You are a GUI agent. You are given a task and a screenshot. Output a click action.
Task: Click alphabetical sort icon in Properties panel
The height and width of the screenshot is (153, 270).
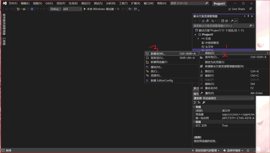[x=199, y=102]
